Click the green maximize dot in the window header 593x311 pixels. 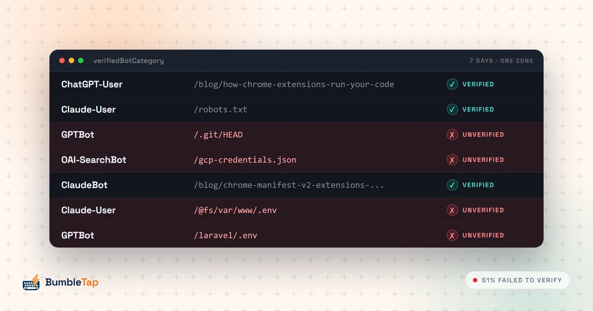tap(81, 61)
